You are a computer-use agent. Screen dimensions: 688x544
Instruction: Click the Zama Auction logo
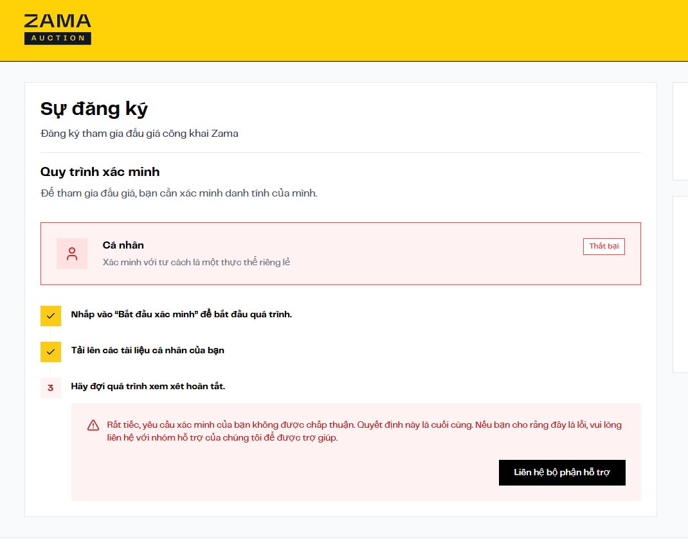tap(57, 29)
